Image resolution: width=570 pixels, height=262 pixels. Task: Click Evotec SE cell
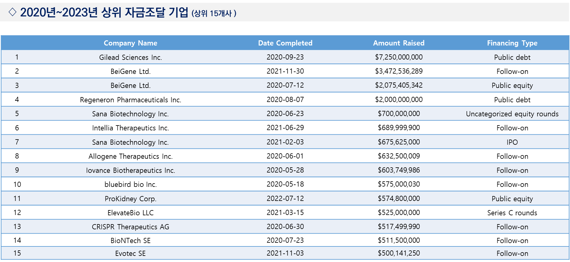pos(130,253)
